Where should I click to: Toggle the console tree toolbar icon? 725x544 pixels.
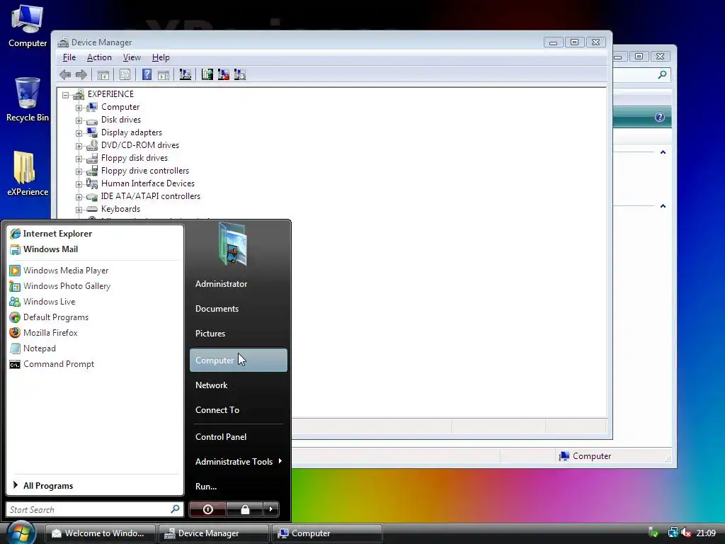point(103,74)
